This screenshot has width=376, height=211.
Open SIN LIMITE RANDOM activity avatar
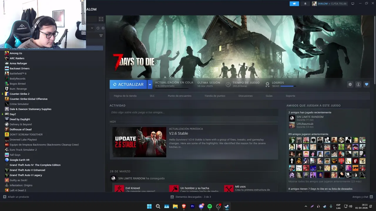[x=113, y=178]
